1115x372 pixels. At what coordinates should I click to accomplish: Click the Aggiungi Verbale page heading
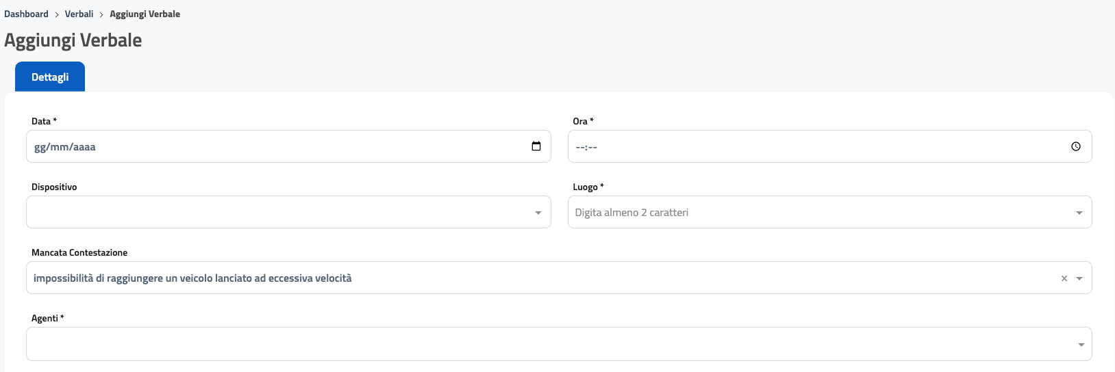(x=73, y=40)
